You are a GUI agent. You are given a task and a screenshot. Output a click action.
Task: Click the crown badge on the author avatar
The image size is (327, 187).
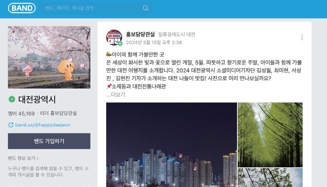pyautogui.click(x=120, y=43)
